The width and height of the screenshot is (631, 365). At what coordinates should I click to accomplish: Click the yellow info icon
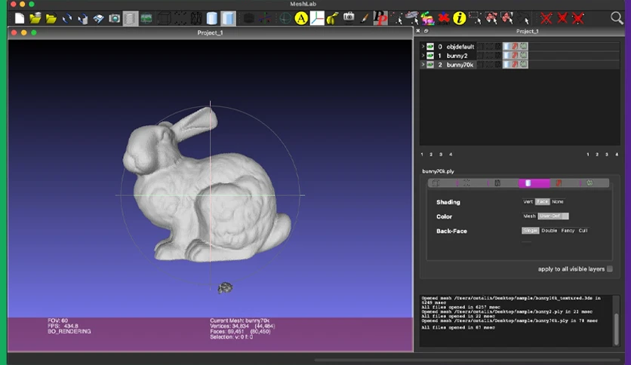pos(459,19)
